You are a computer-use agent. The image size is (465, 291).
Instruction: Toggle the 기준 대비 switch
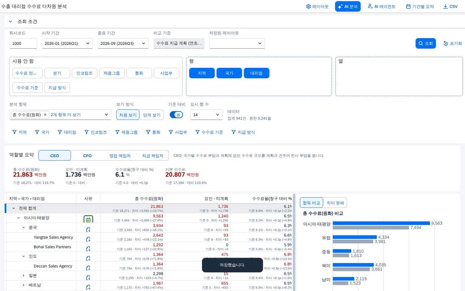coord(176,115)
